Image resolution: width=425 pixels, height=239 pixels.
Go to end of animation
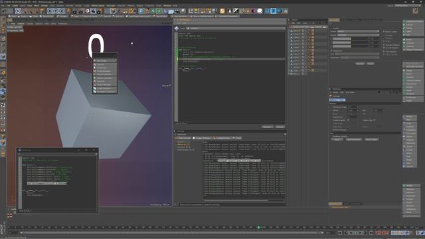371,233
